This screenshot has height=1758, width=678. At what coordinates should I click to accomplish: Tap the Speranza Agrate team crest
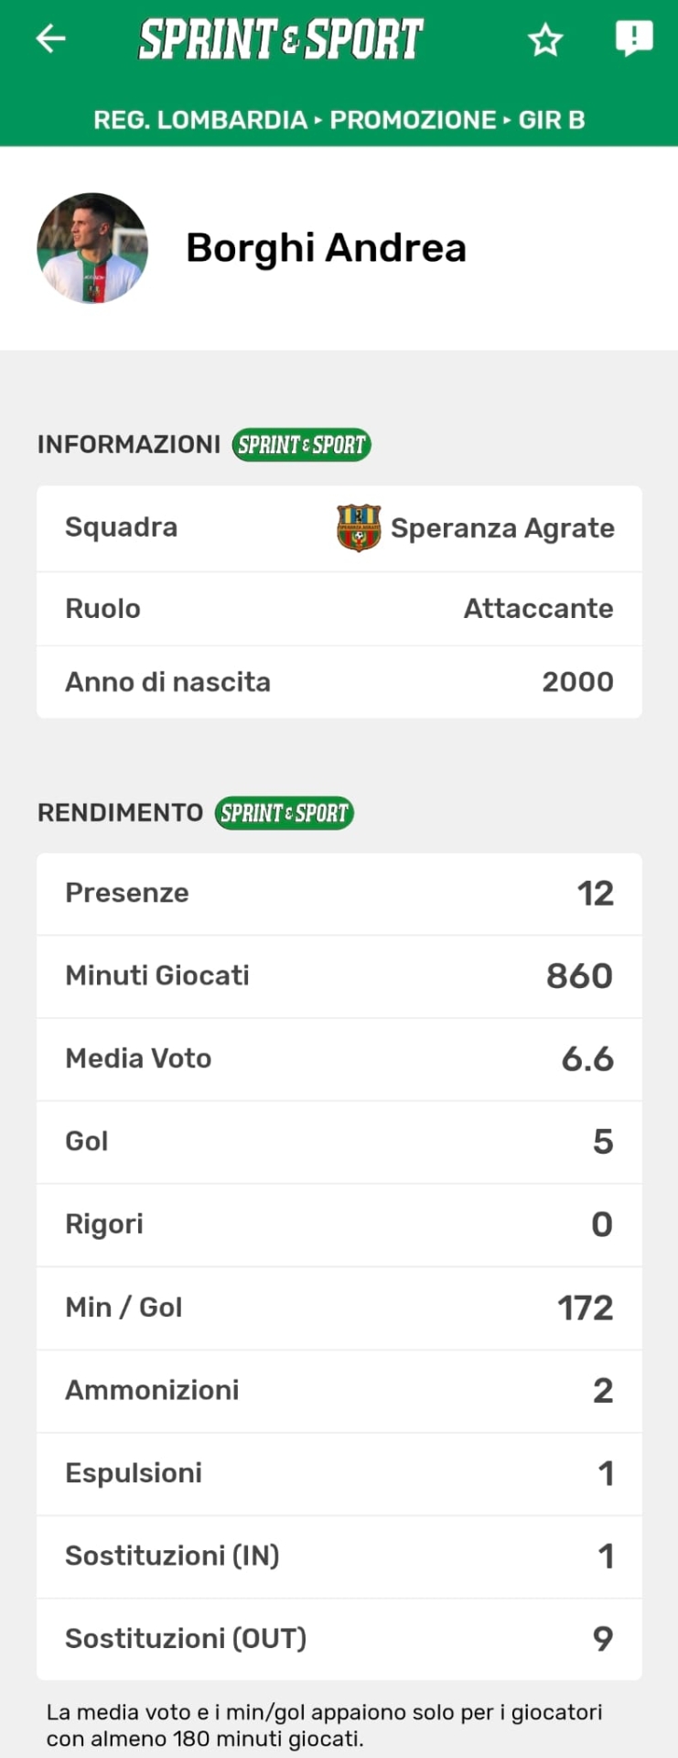pos(359,528)
